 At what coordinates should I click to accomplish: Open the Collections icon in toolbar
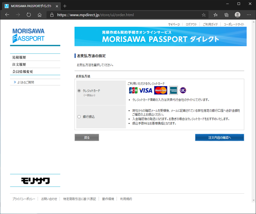227,15
